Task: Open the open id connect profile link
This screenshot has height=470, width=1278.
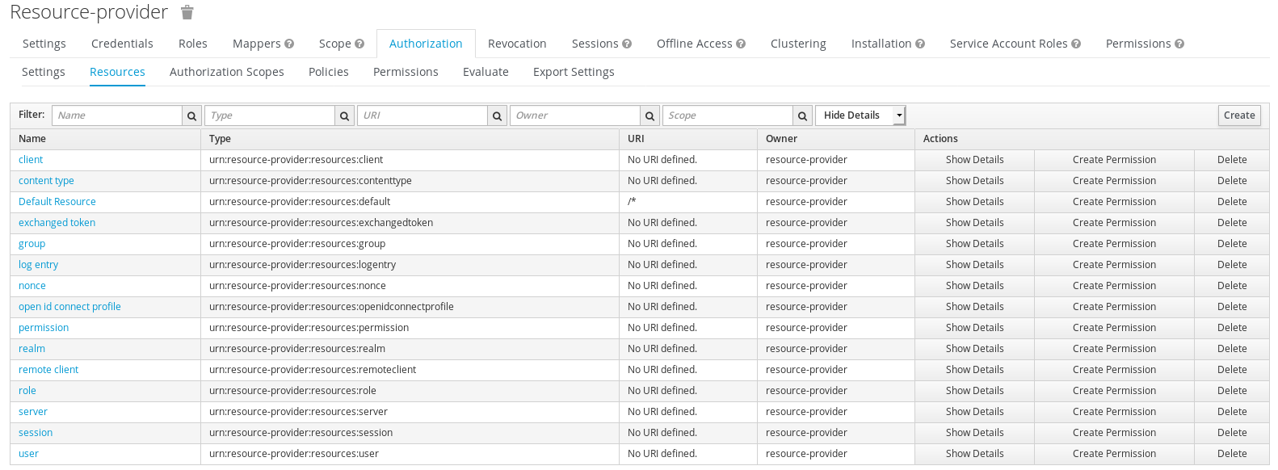Action: pos(69,307)
